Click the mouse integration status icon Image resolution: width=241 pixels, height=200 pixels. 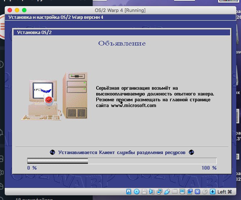(x=205, y=192)
